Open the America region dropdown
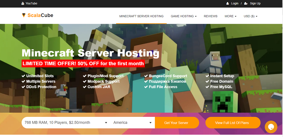The width and height of the screenshot is (283, 137). point(133,123)
